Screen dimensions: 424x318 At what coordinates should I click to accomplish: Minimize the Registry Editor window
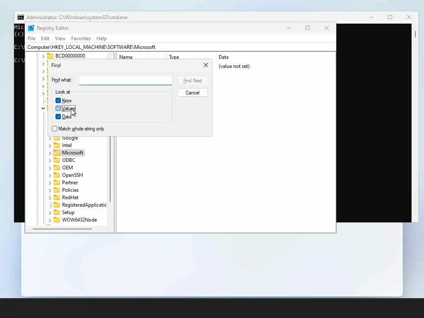click(289, 28)
